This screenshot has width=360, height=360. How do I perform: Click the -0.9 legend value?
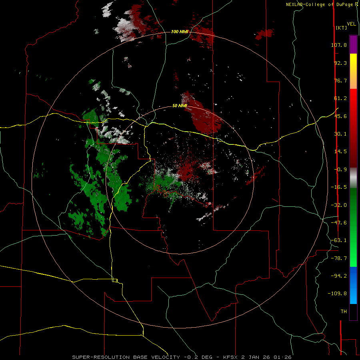coord(340,170)
